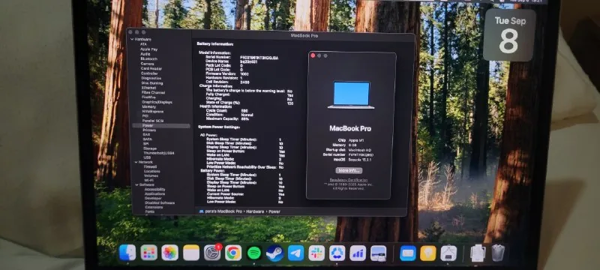Open the Regulatory Certification link
The image size is (600, 270).
point(349,180)
